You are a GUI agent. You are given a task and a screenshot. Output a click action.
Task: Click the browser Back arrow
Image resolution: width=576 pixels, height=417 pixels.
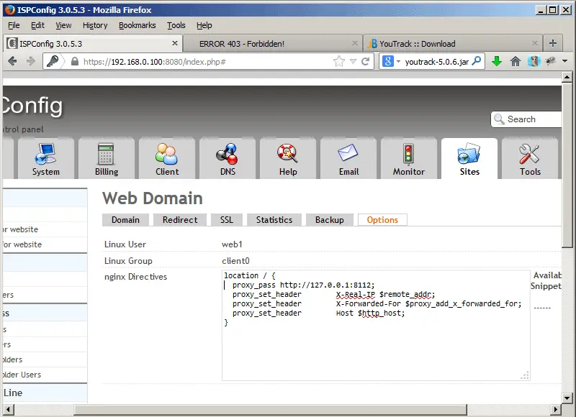(12, 61)
